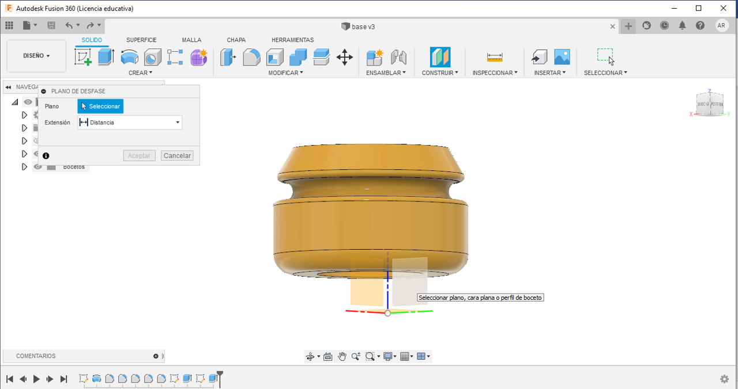Image resolution: width=738 pixels, height=389 pixels.
Task: Redo the last action
Action: tap(90, 25)
